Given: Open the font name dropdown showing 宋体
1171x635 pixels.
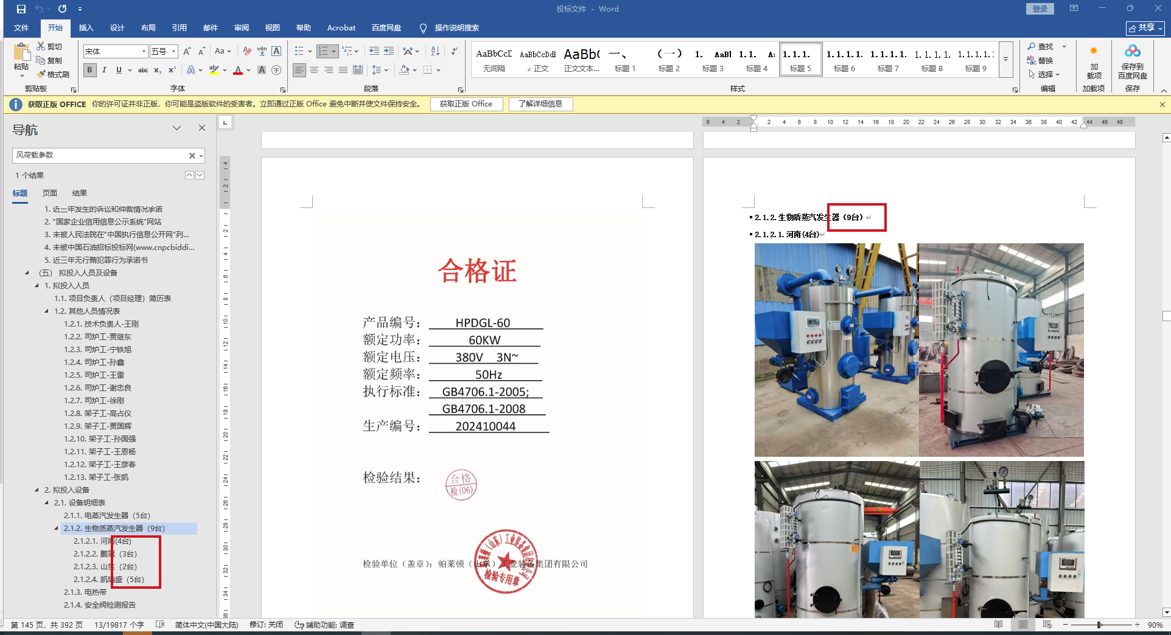Looking at the screenshot, I should tap(144, 52).
